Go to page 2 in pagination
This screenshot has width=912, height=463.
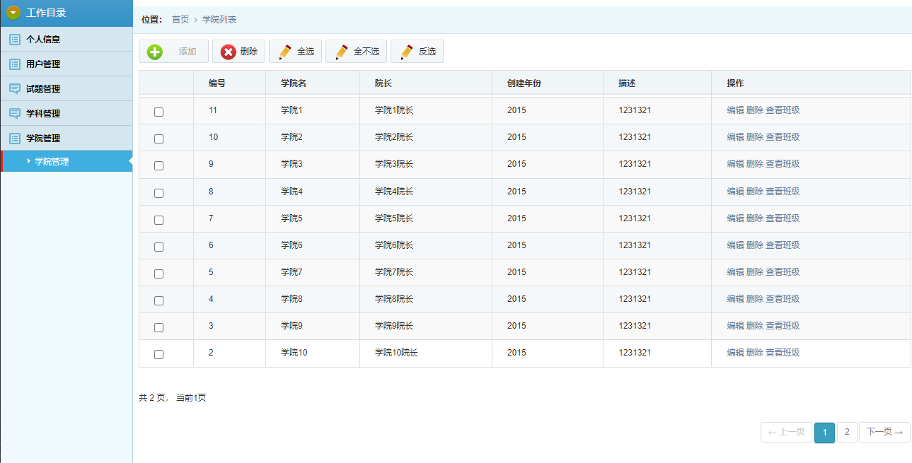pyautogui.click(x=847, y=433)
